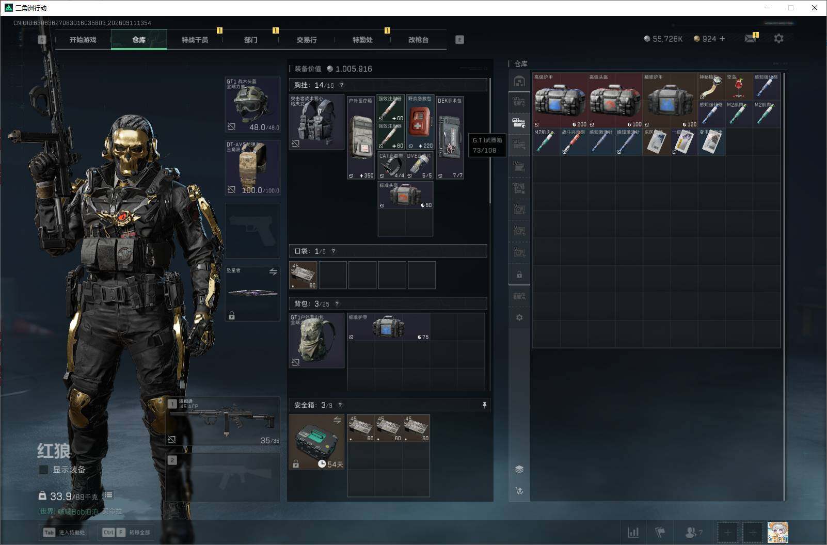Select the DEK手术包 item
Viewport: 827px width, 545px height.
click(x=450, y=137)
